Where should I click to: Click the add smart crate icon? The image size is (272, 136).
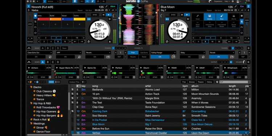coord(36,82)
